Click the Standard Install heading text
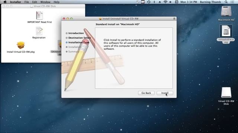 [118, 24]
